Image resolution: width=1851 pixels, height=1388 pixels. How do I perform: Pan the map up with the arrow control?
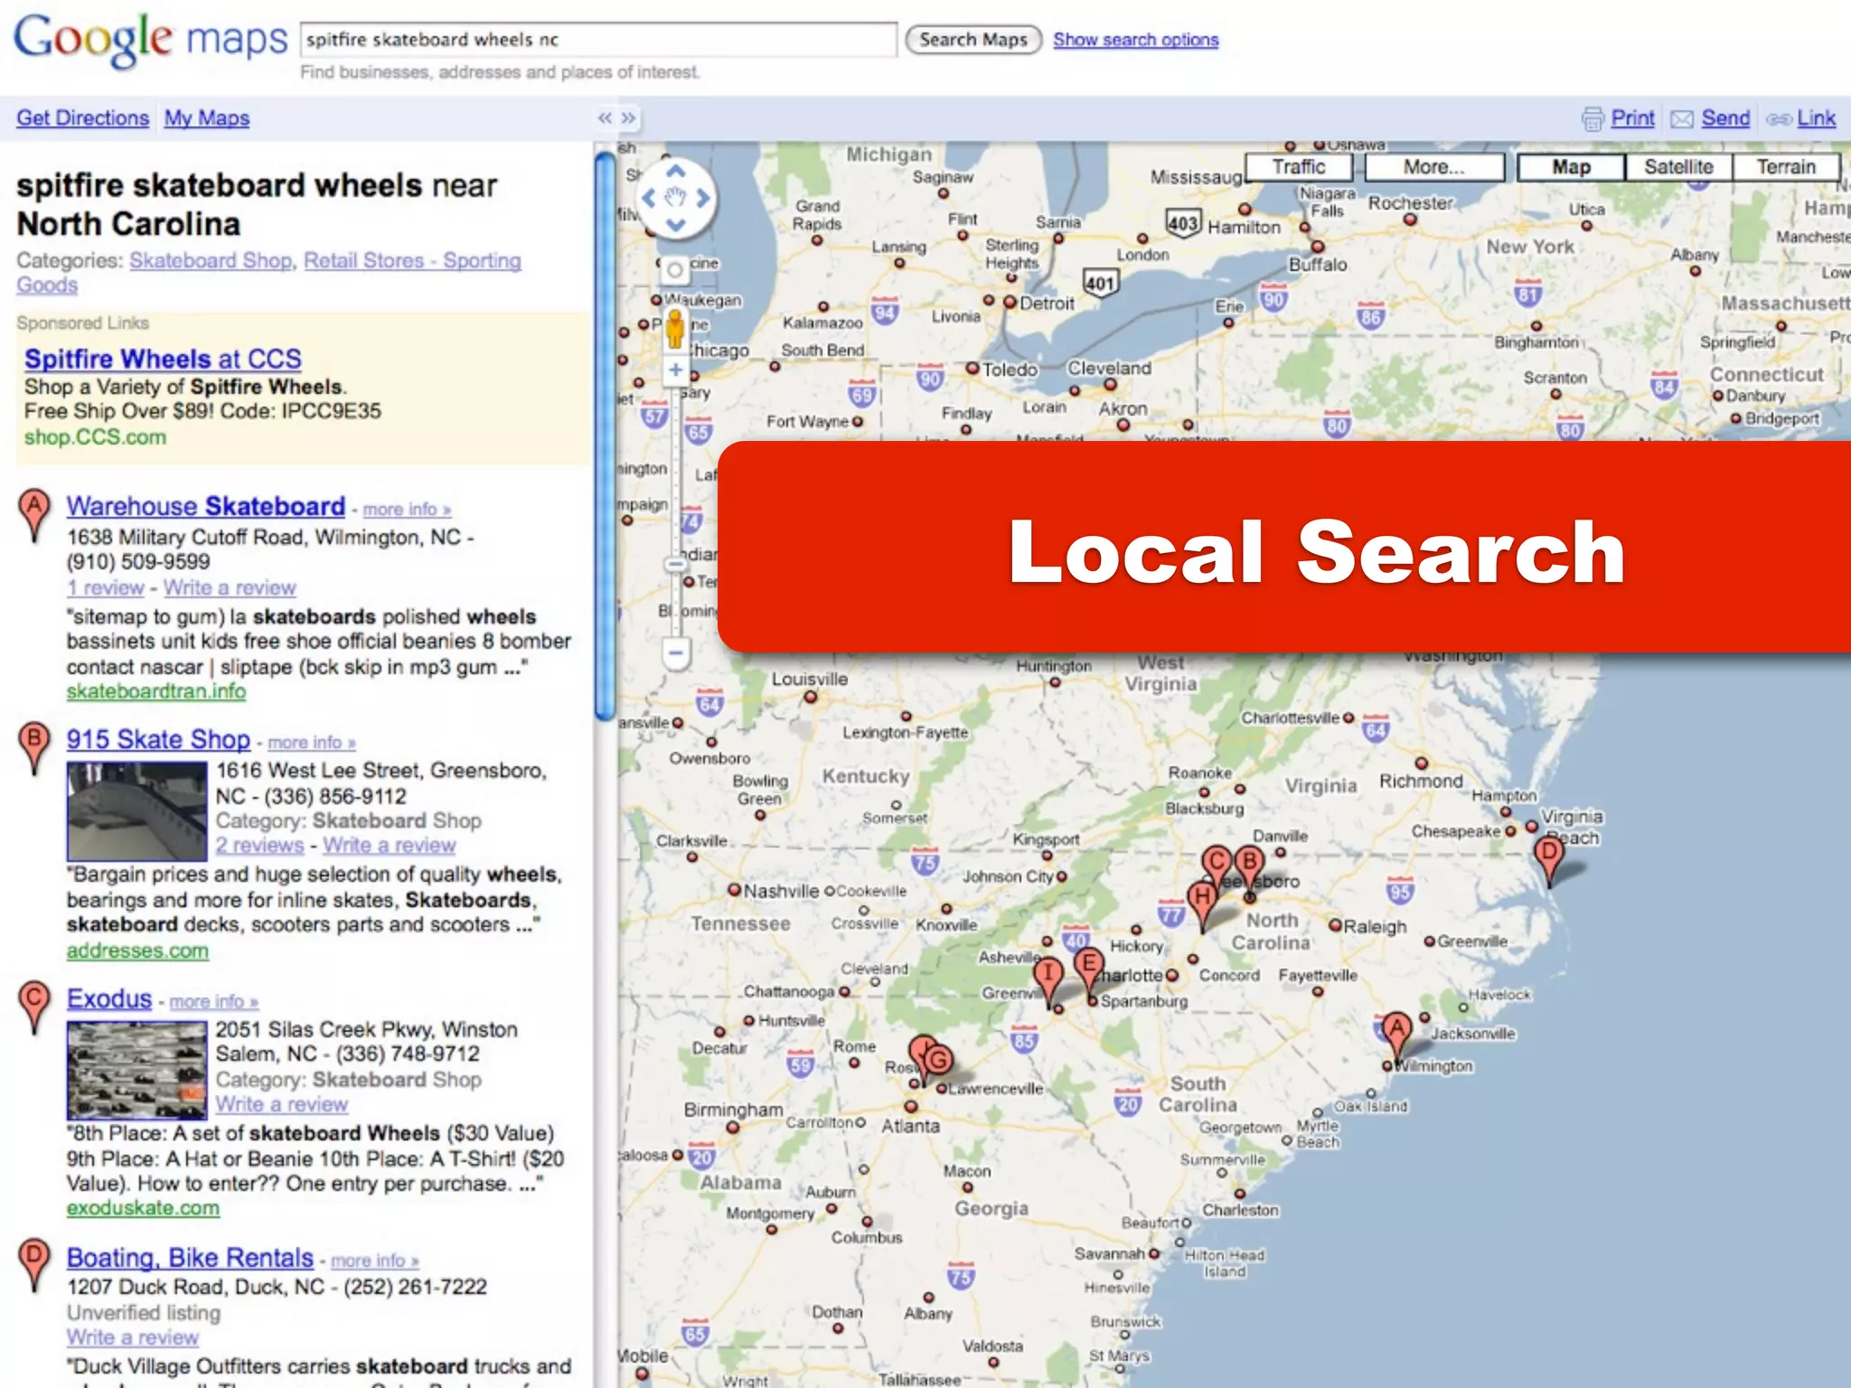coord(675,171)
